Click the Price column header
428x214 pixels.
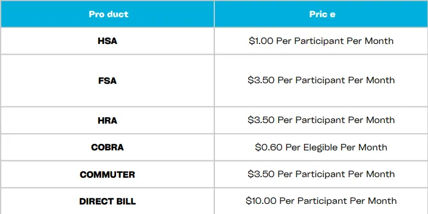click(321, 14)
